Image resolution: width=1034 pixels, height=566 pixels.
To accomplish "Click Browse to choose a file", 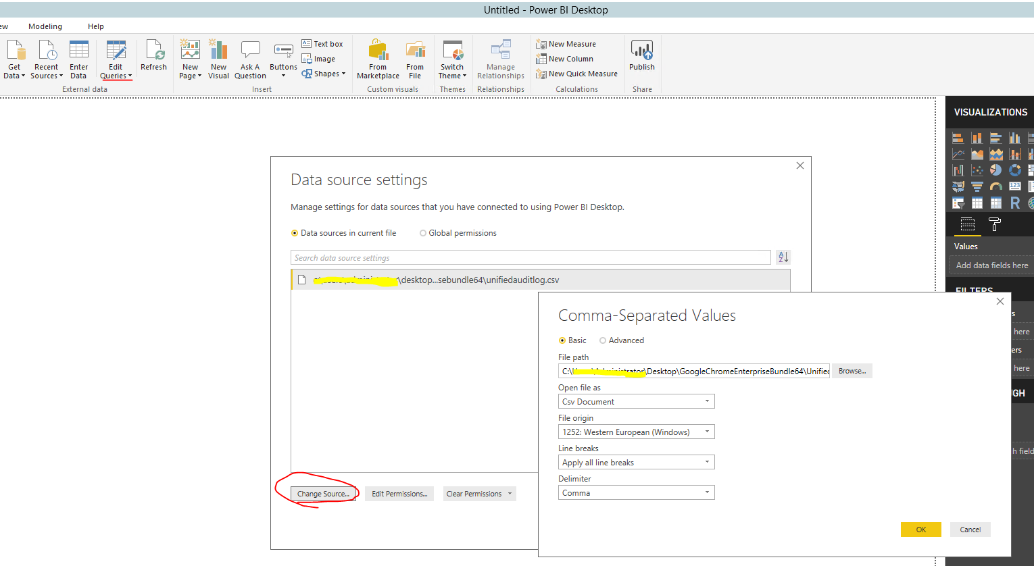I will [852, 371].
